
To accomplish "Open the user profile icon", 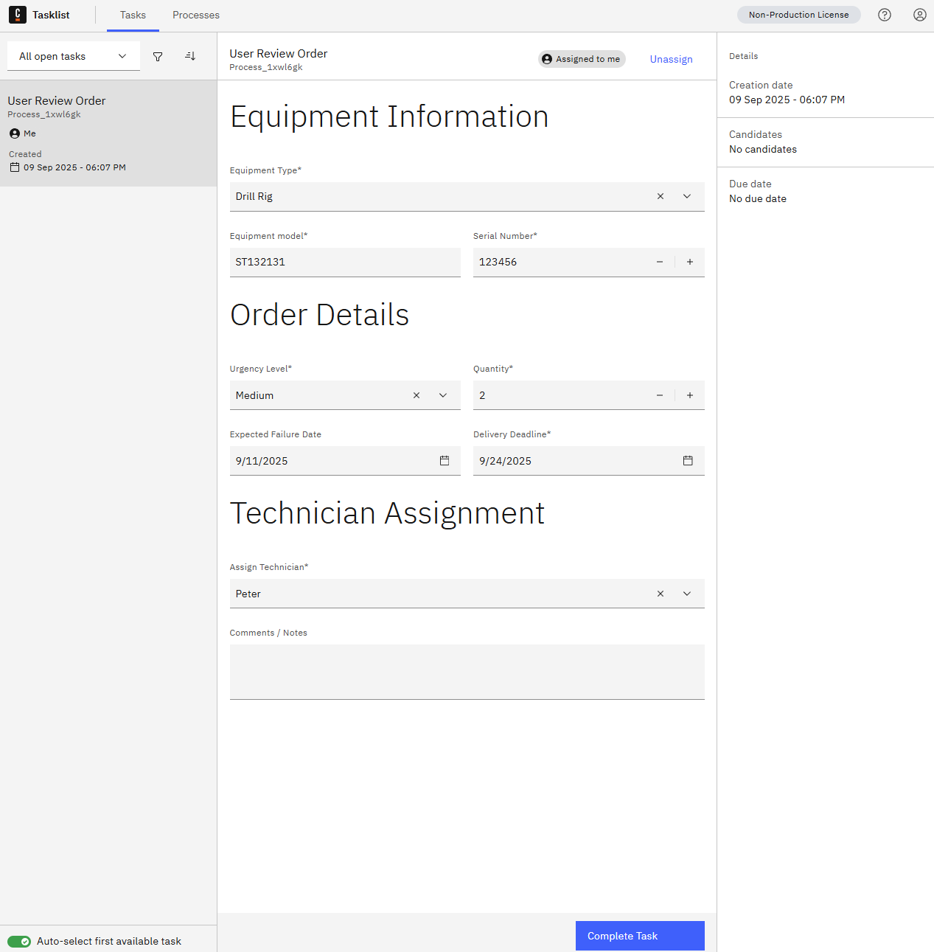I will tap(919, 15).
